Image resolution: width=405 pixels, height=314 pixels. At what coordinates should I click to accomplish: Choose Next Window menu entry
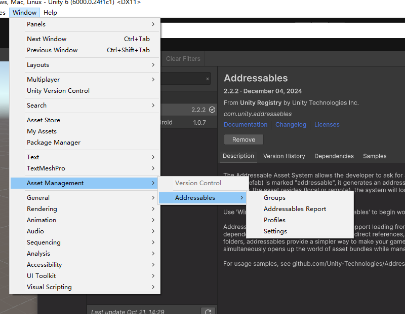click(85, 39)
